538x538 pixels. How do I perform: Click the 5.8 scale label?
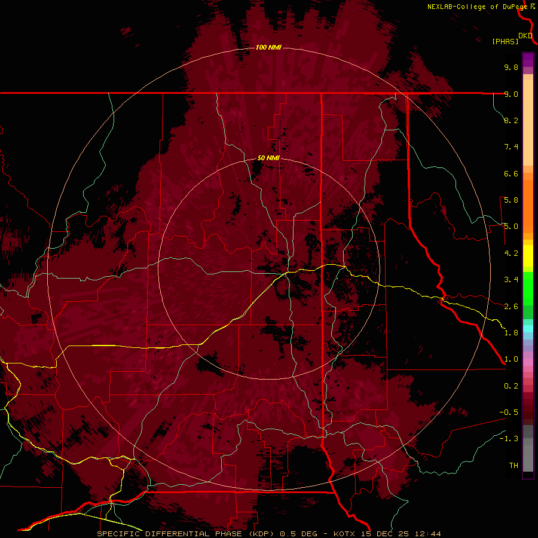511,200
